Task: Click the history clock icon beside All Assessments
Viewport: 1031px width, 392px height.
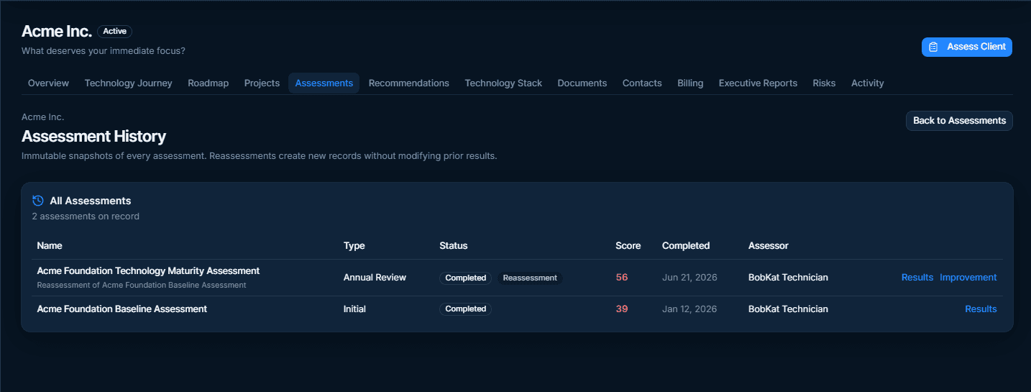Action: coord(38,201)
